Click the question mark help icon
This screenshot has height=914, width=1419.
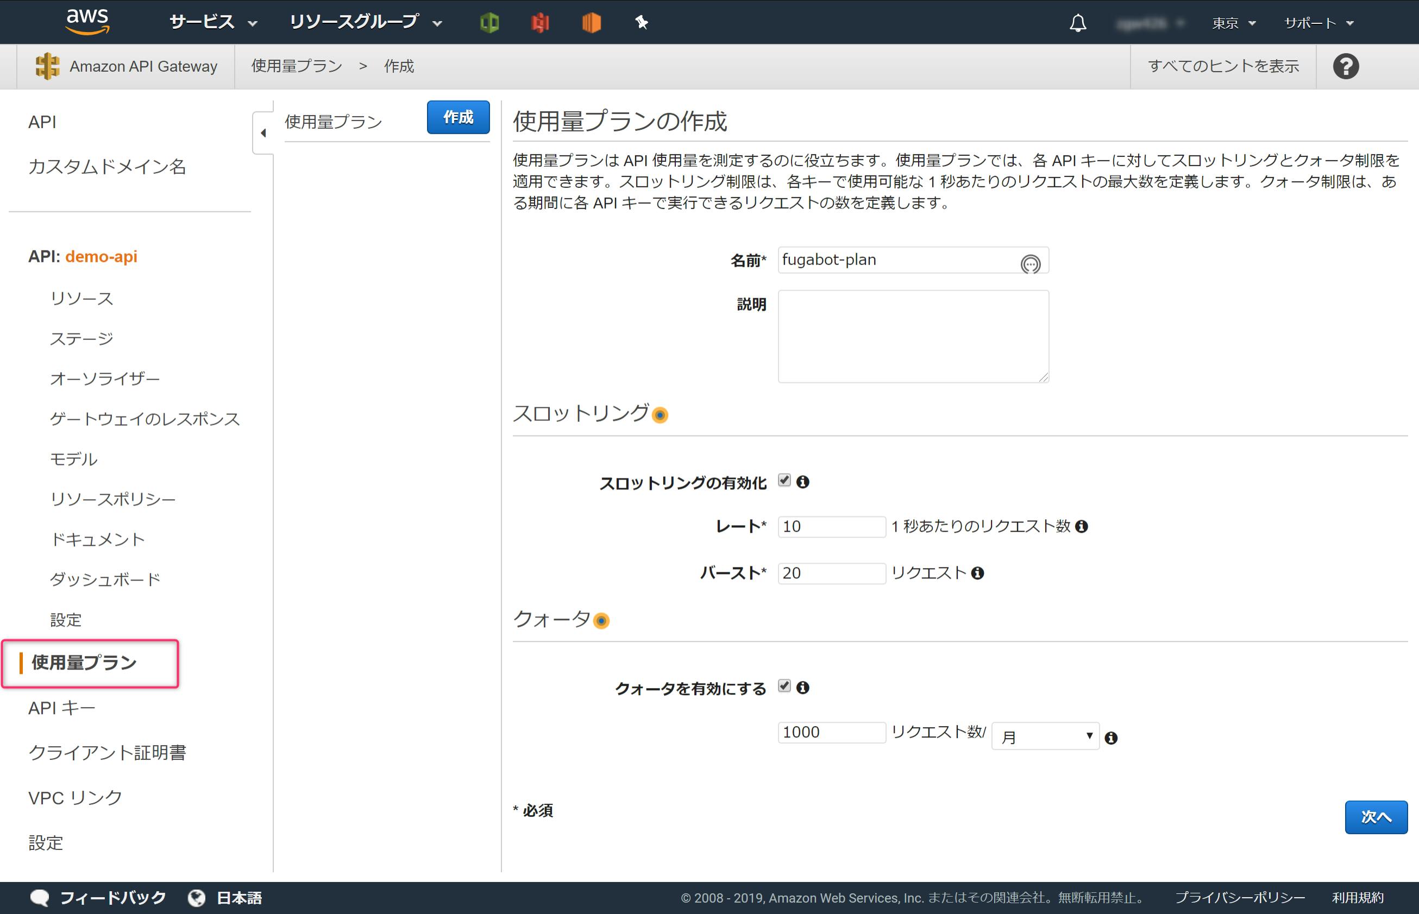(1345, 66)
